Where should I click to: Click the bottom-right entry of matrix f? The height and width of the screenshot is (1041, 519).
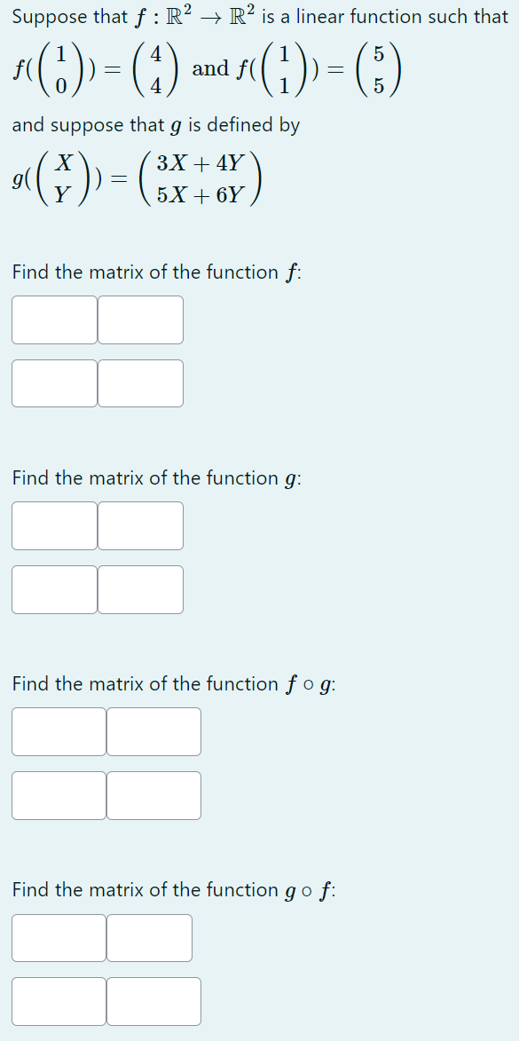coord(140,382)
